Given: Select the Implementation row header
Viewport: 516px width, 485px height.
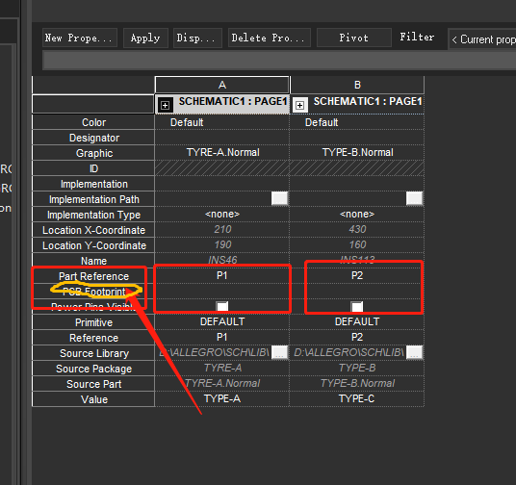Looking at the screenshot, I should tap(93, 184).
